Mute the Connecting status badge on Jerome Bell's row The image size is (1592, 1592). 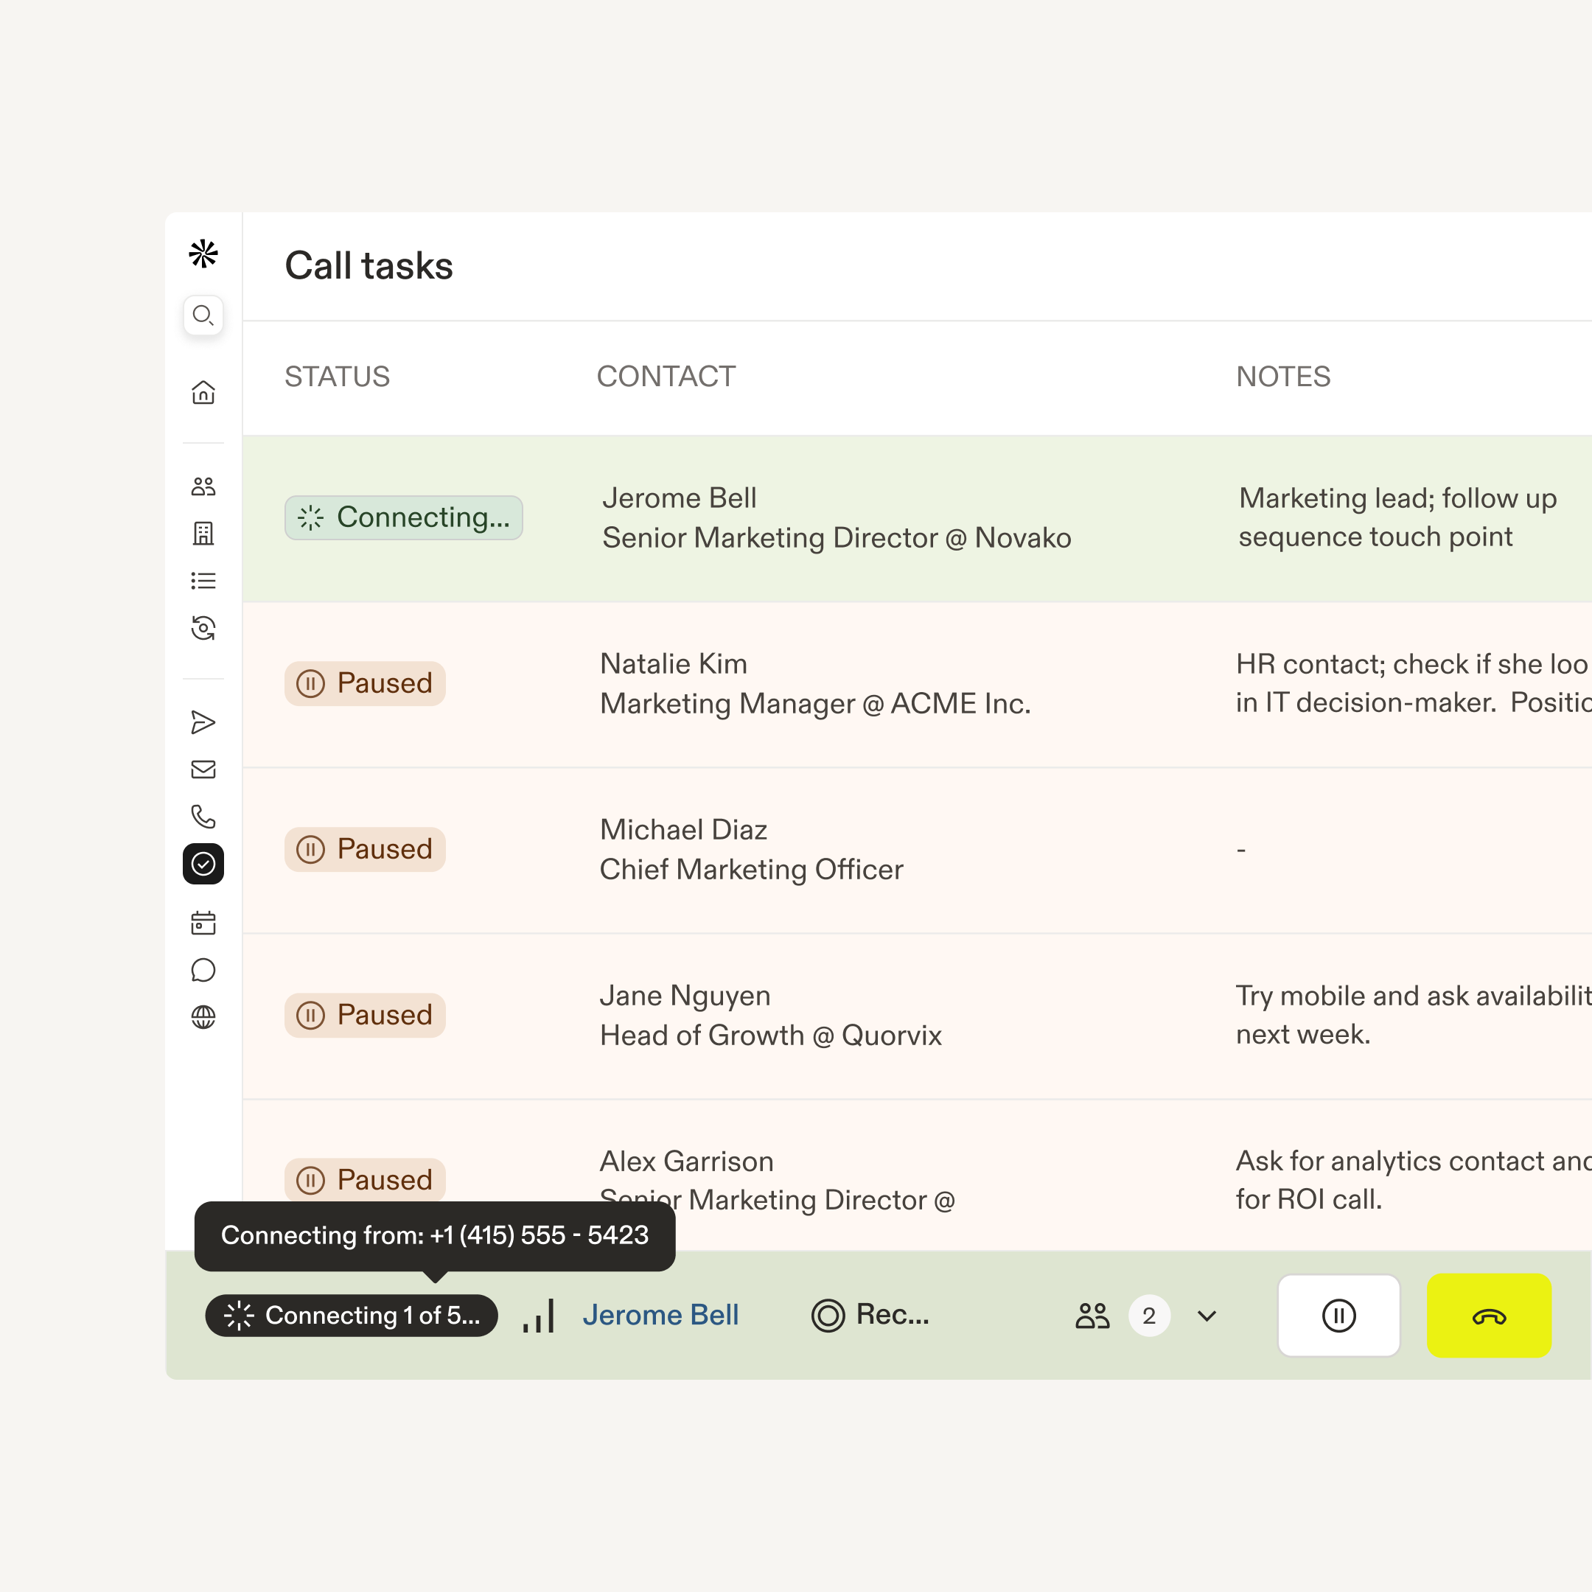(403, 517)
